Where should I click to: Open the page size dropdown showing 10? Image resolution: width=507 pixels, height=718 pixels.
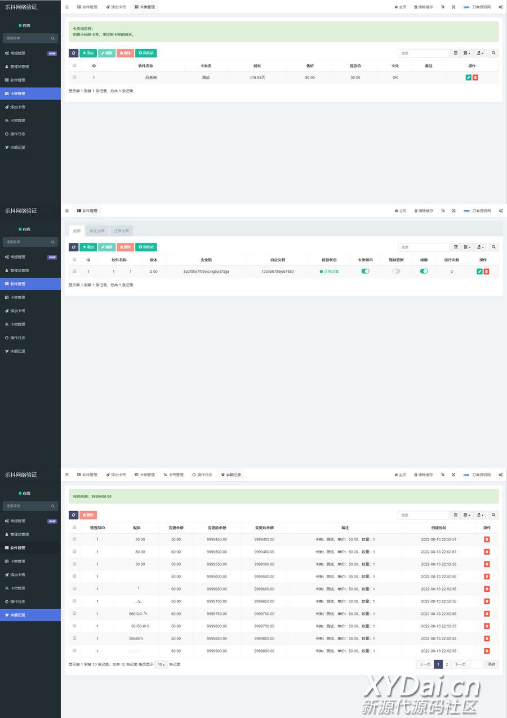(161, 664)
